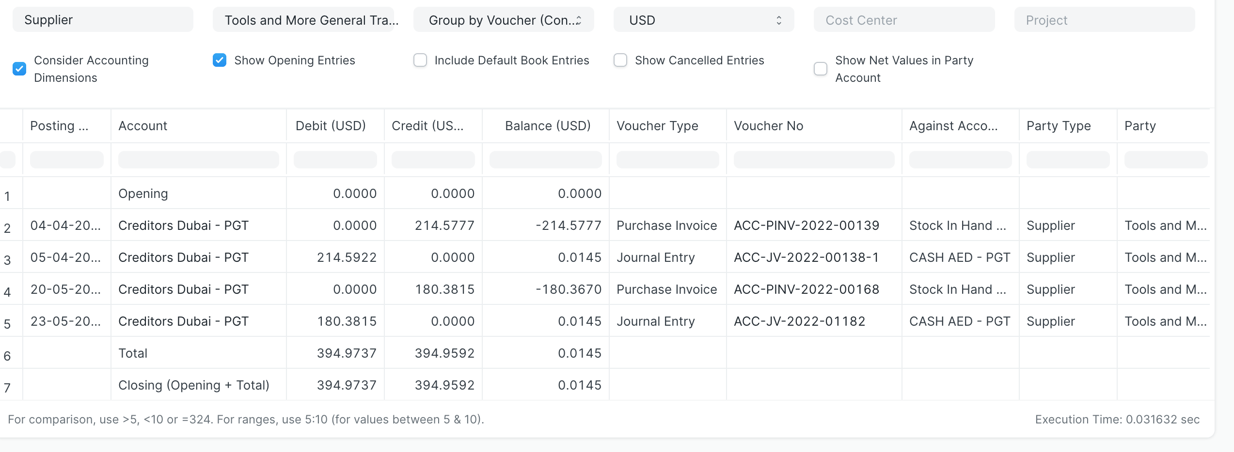Click the Account column filter box
This screenshot has height=452, width=1234.
(199, 160)
